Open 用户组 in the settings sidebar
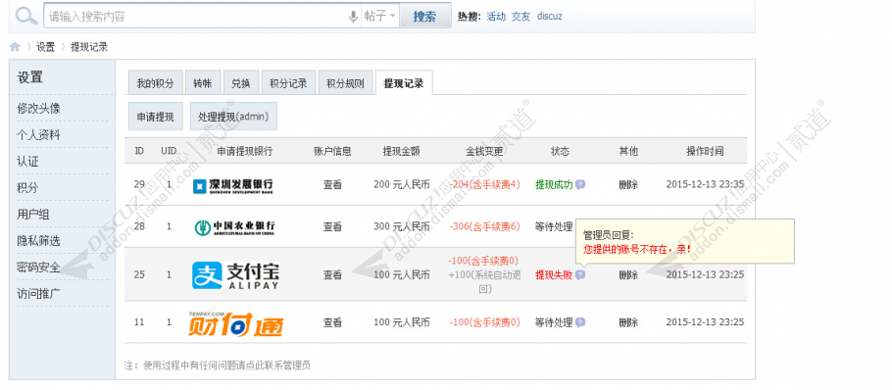 click(x=33, y=215)
